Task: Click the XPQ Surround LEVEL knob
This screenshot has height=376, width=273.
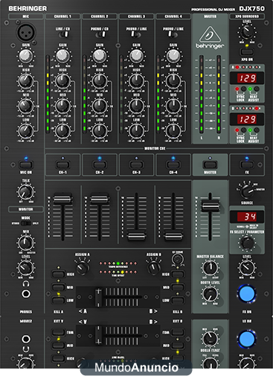Action: [247, 32]
